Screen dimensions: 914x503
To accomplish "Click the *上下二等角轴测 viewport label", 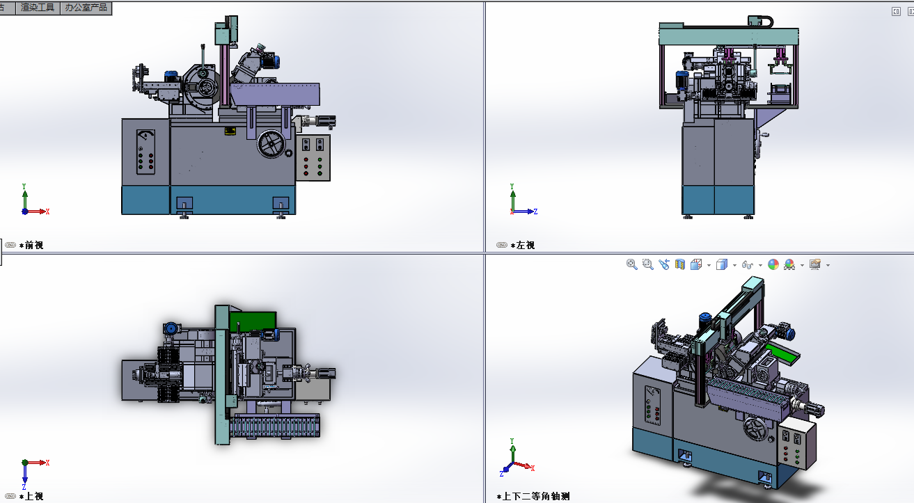I will 533,496.
